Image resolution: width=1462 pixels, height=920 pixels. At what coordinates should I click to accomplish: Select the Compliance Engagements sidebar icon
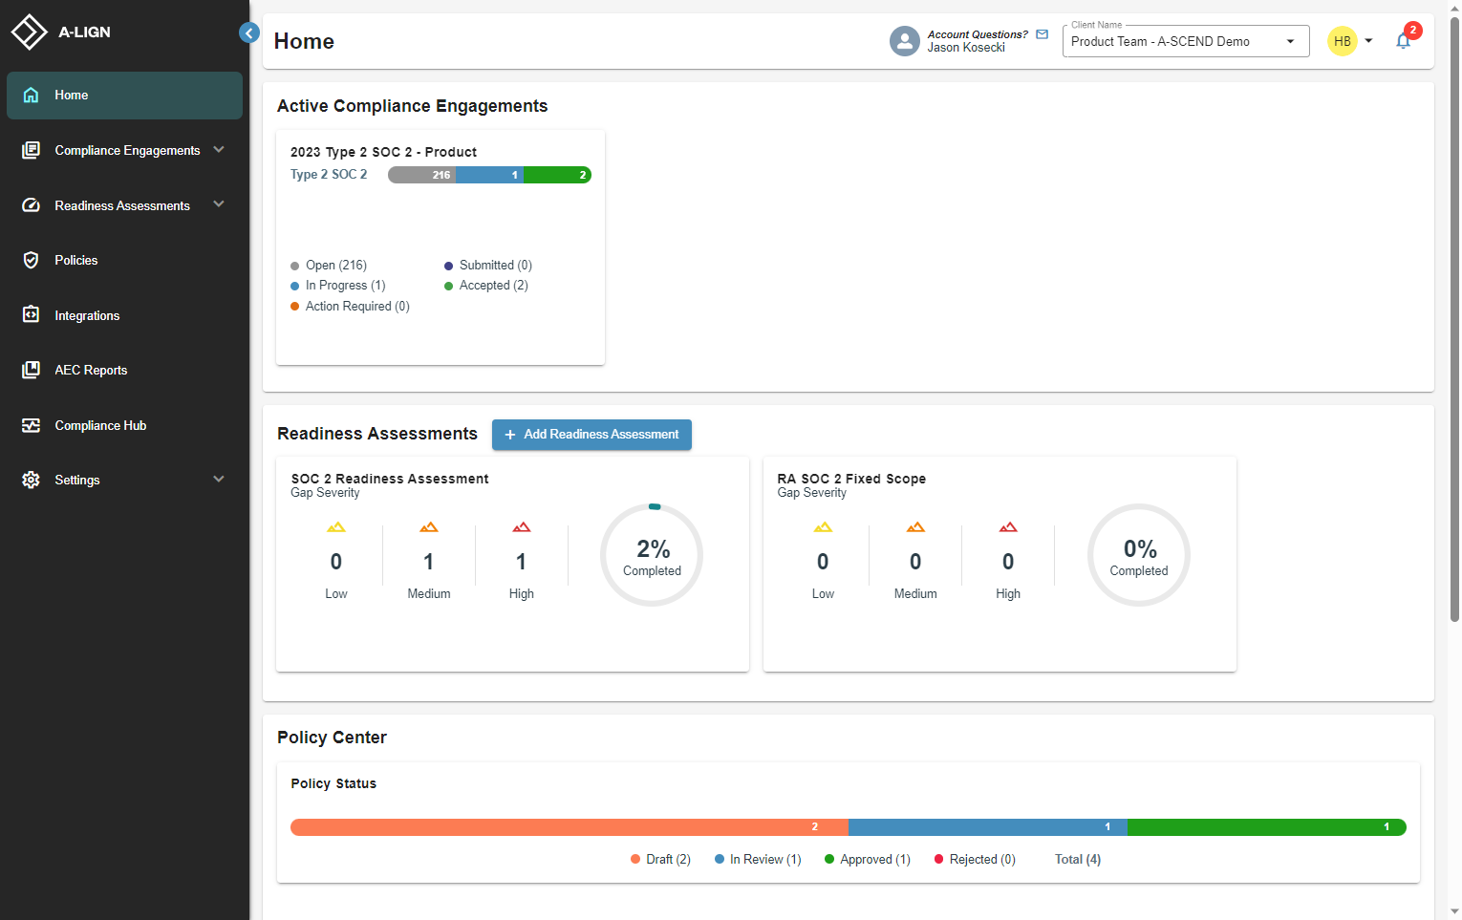(31, 150)
